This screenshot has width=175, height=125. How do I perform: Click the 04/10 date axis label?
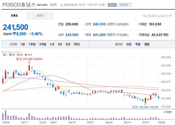click(72, 122)
